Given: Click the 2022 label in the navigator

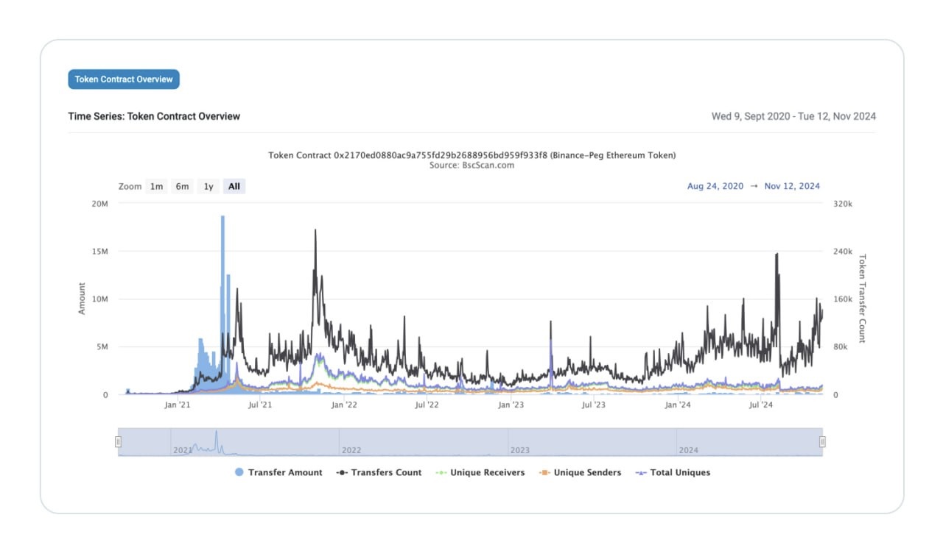Looking at the screenshot, I should coord(351,450).
